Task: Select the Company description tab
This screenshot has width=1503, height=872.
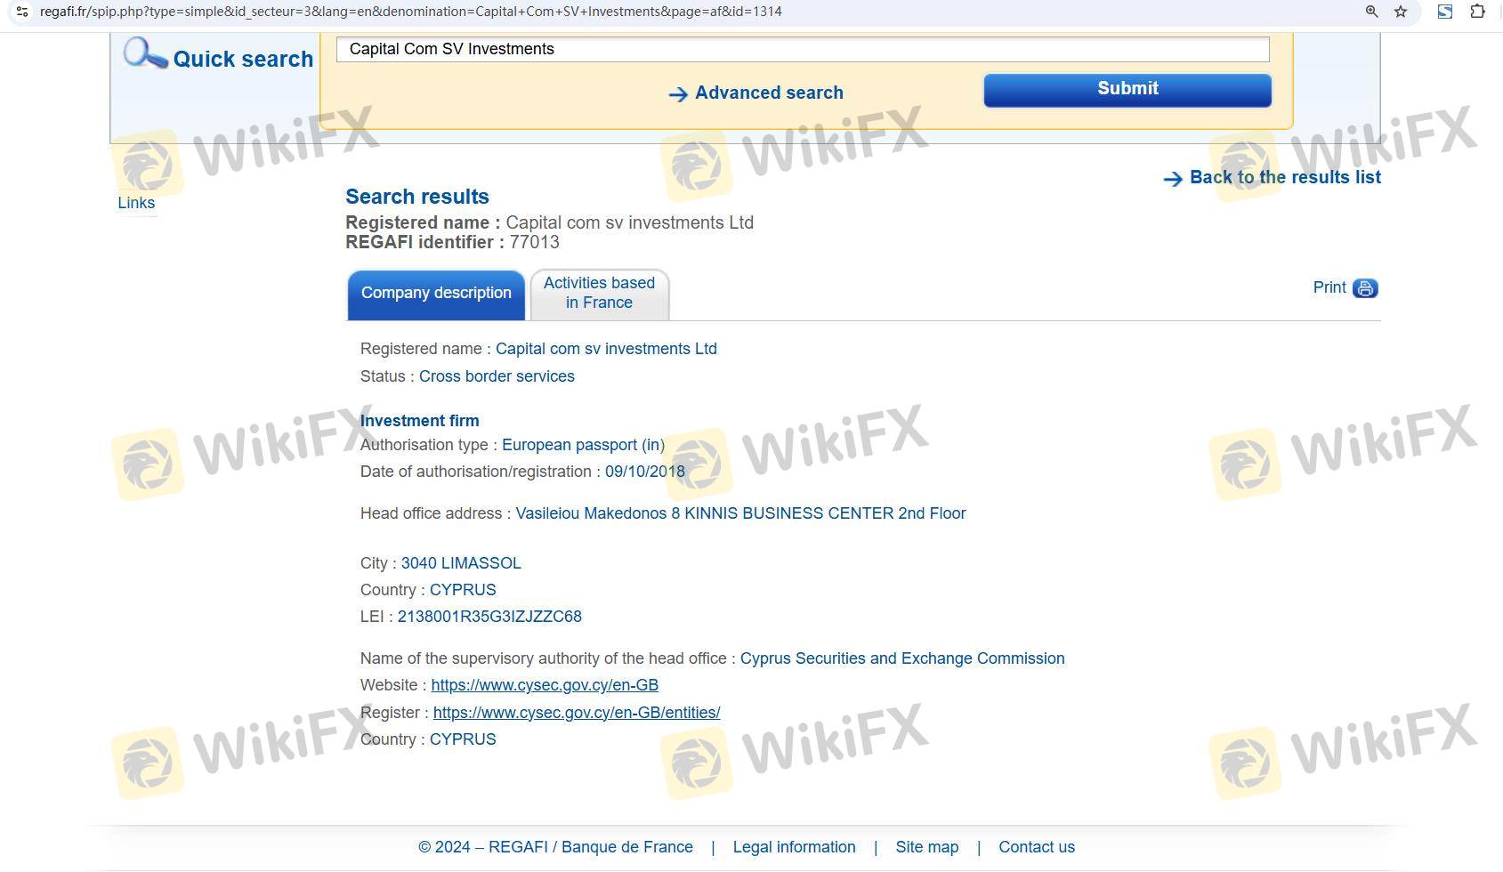Action: tap(436, 294)
